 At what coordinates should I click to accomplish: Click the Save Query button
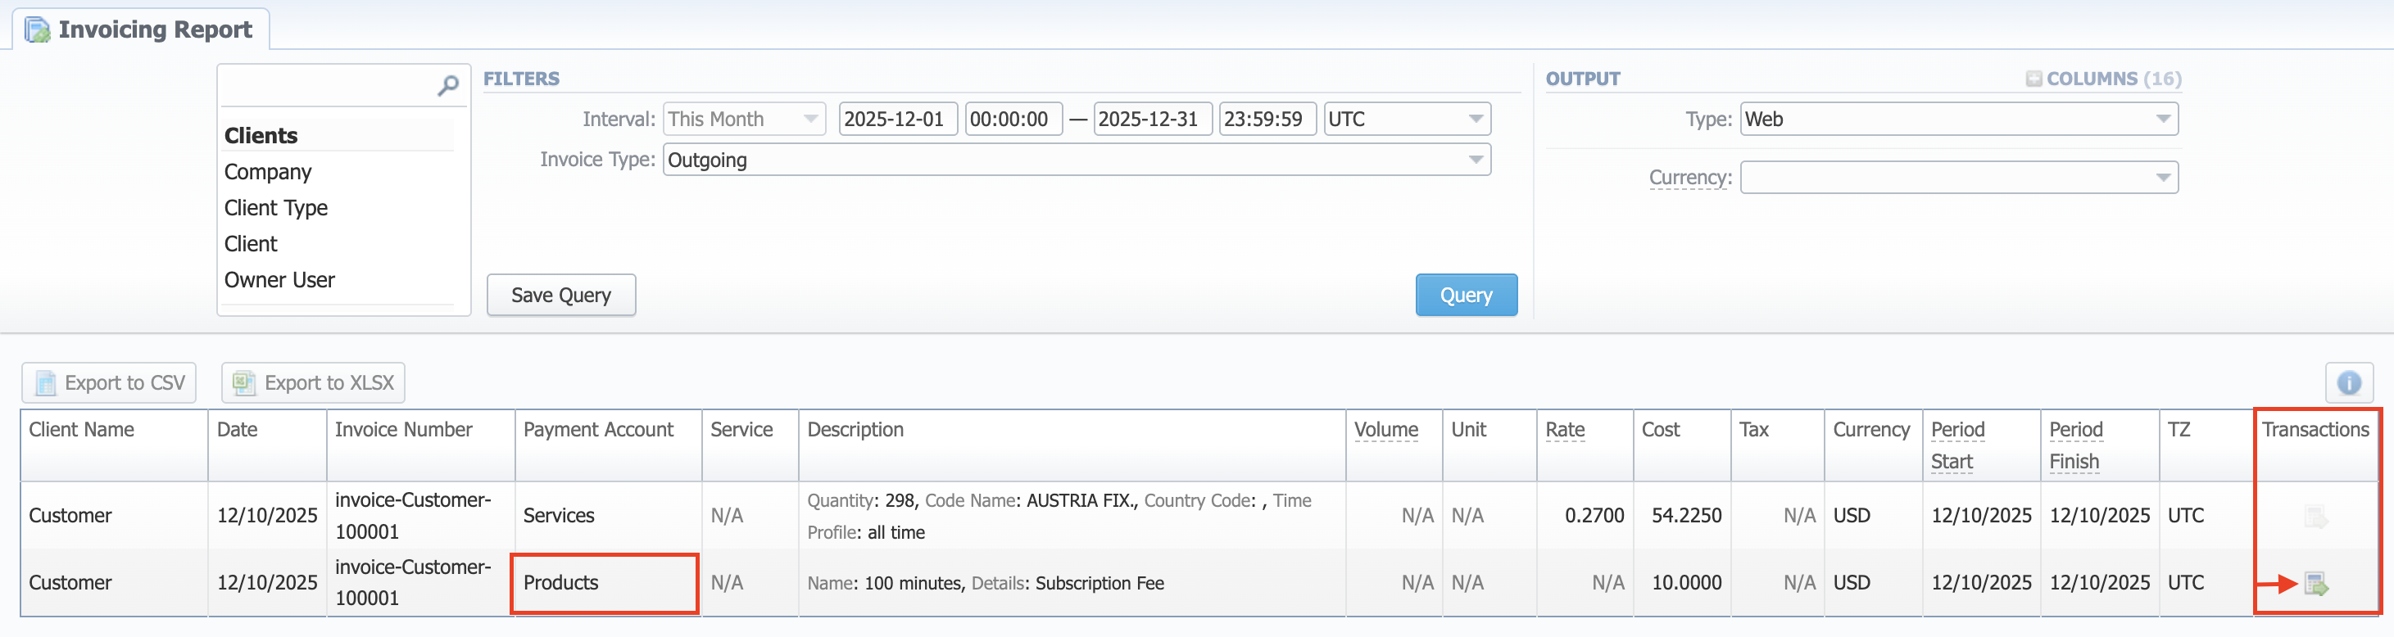tap(561, 296)
